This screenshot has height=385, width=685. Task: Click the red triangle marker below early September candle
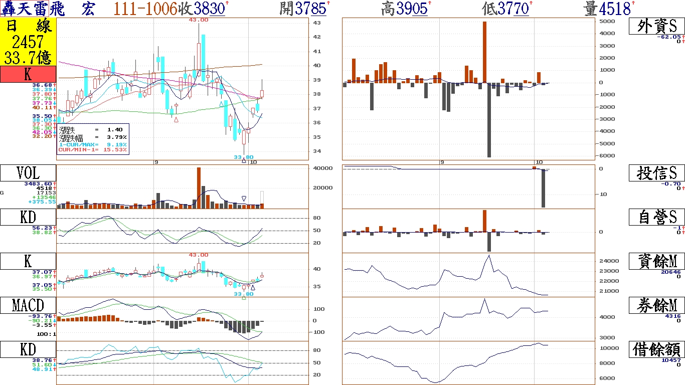(x=176, y=119)
